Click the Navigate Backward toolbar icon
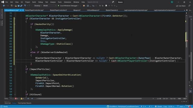193x108 pixels. [x=4, y=6]
